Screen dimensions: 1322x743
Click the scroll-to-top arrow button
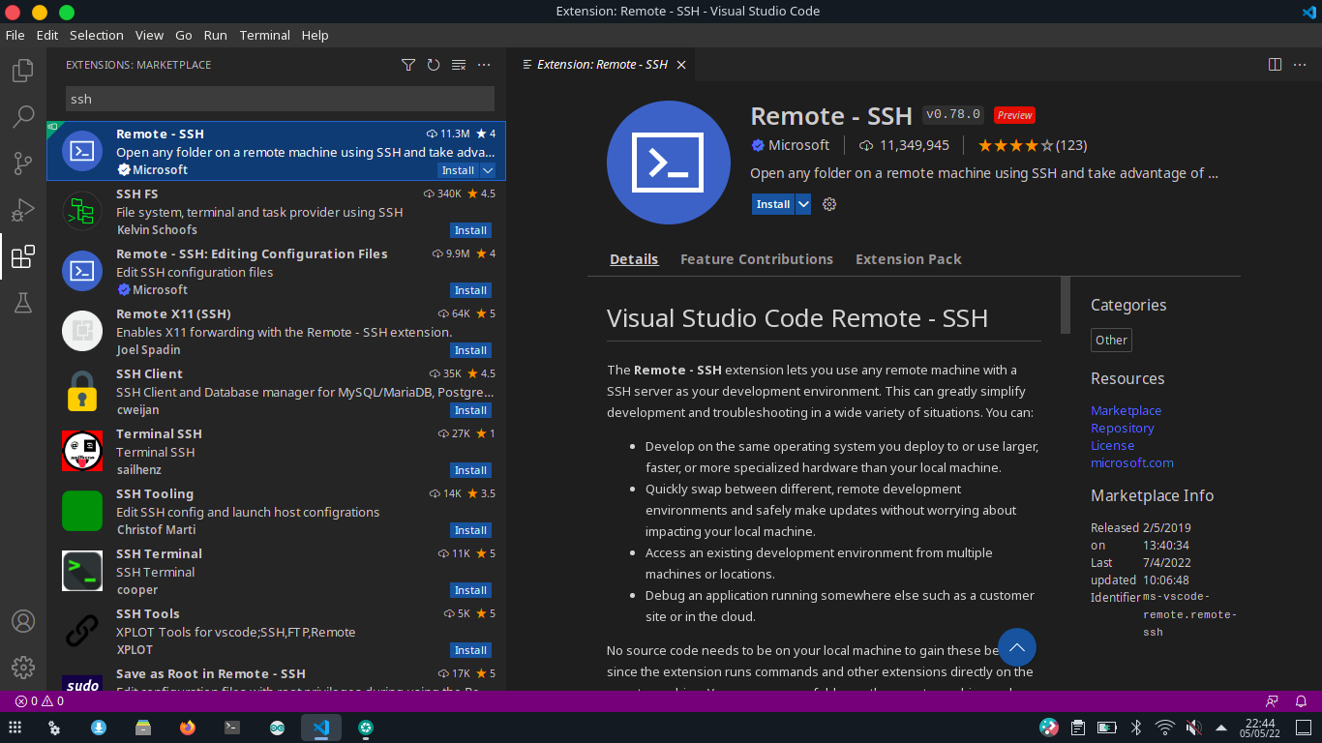1016,648
